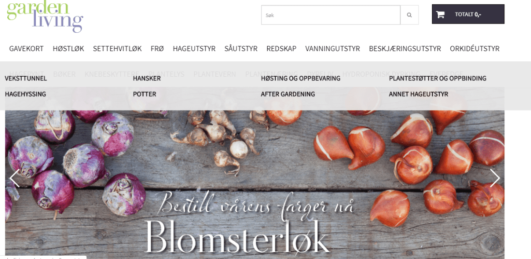Viewport: 531px width, 259px height.
Task: Click the search magnifier icon
Action: pos(409,15)
